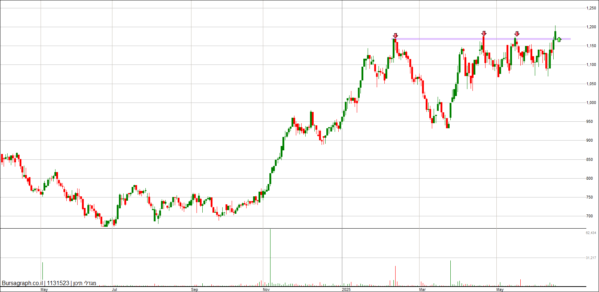The image size is (599, 292).
Task: Click the 1,200 price axis label
Action: tap(591, 27)
